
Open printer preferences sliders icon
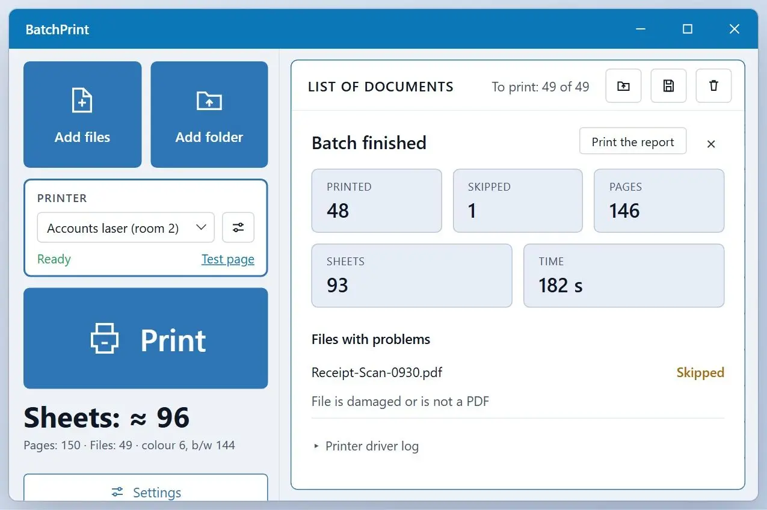pyautogui.click(x=238, y=227)
